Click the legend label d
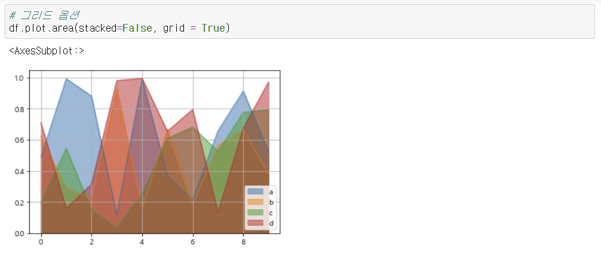601x257 pixels. click(x=271, y=223)
